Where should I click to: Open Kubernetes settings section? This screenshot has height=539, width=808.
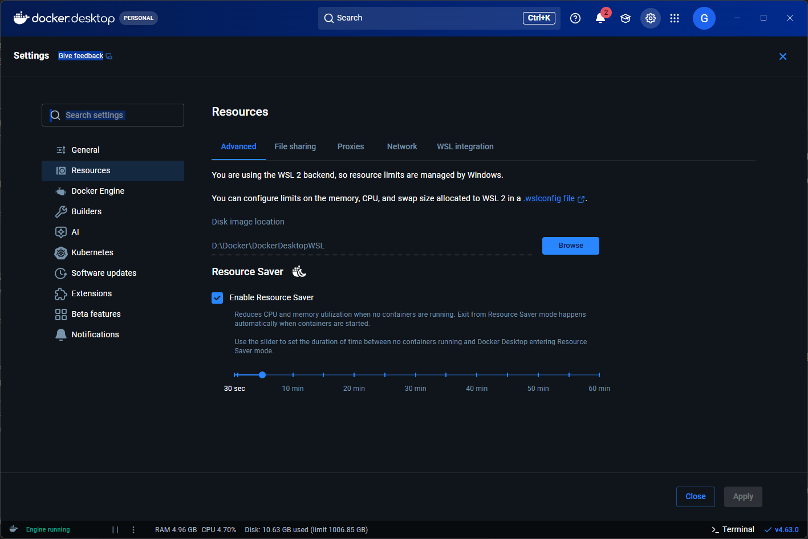[113, 252]
